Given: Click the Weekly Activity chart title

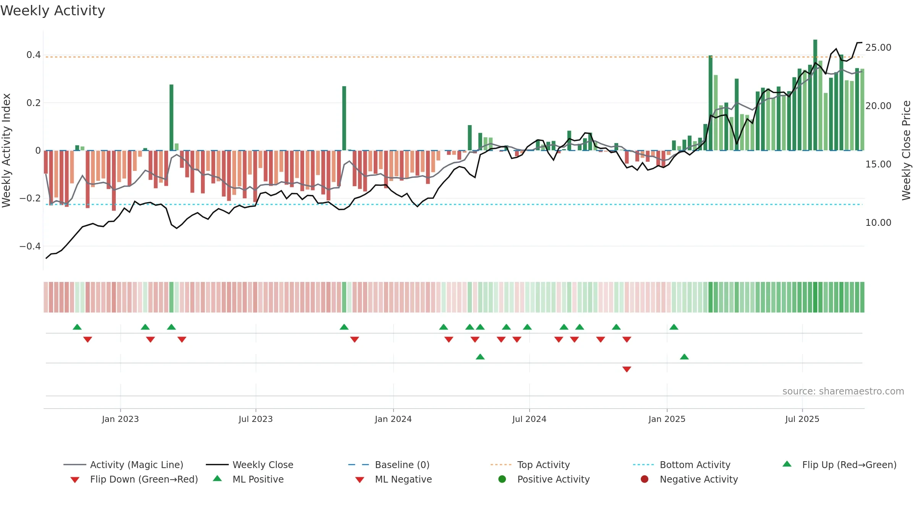Looking at the screenshot, I should (x=53, y=11).
